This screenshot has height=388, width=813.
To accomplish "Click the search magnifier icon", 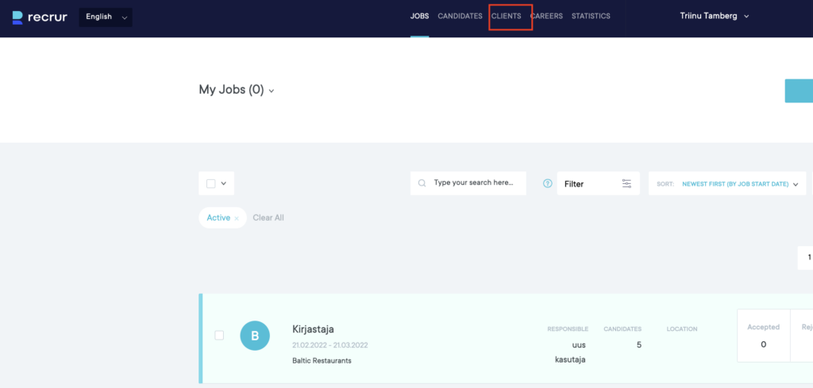I will [x=422, y=183].
